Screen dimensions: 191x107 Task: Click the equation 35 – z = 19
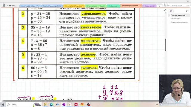40,27
